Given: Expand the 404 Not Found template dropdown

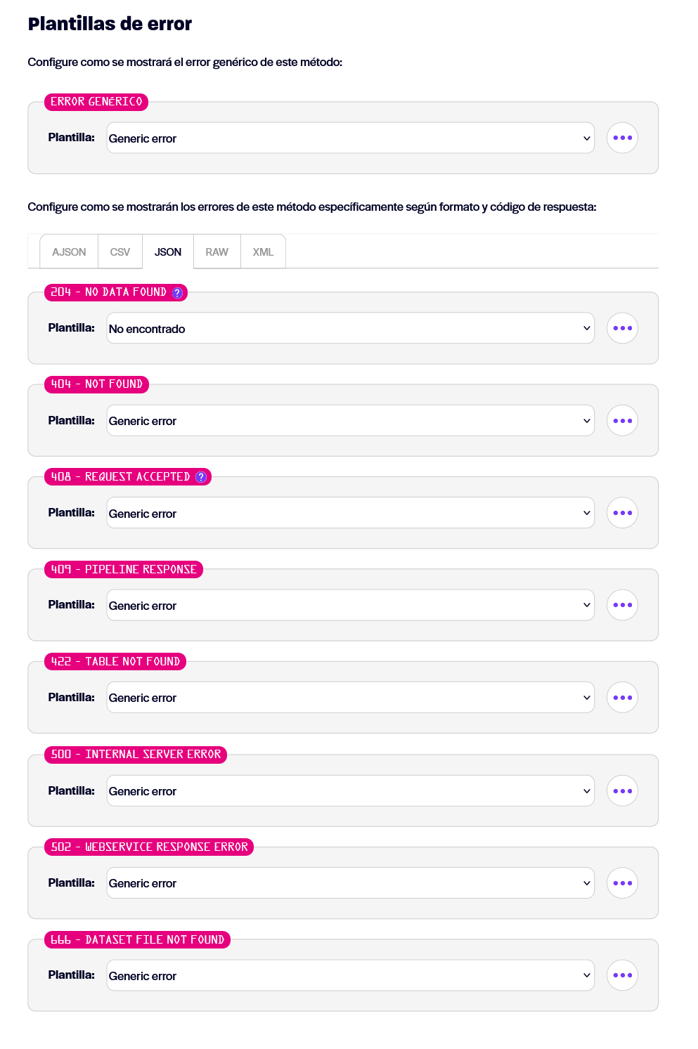Looking at the screenshot, I should click(x=350, y=421).
